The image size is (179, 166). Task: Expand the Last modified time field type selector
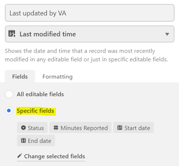pos(90,34)
